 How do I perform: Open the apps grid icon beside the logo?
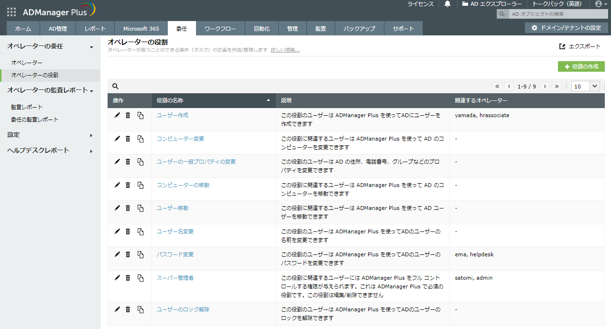pyautogui.click(x=11, y=12)
